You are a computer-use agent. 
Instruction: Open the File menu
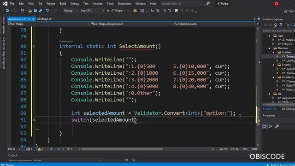tap(12, 4)
